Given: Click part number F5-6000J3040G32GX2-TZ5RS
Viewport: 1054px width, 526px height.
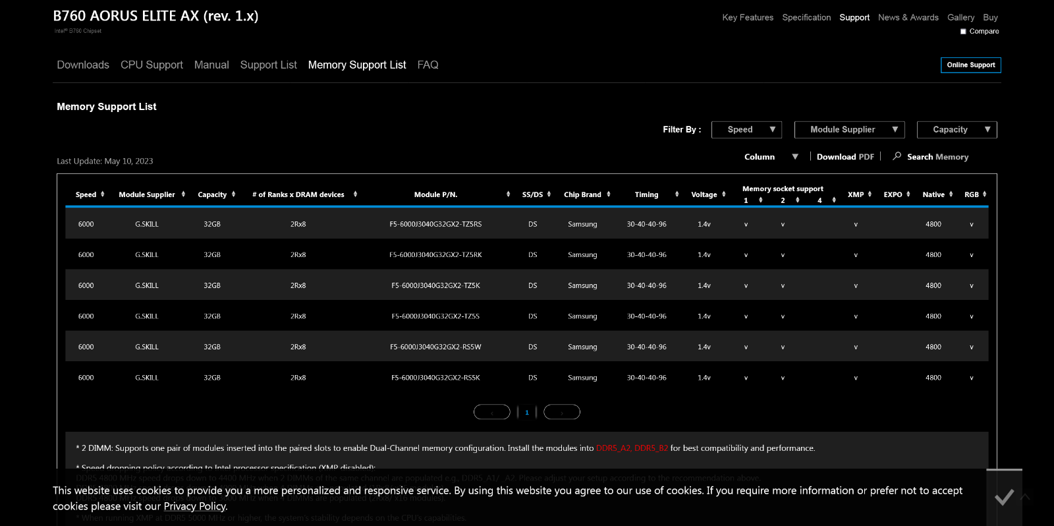Looking at the screenshot, I should click(x=435, y=224).
